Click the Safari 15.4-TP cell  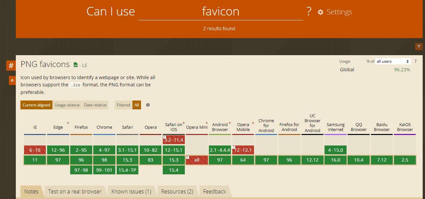127,170
